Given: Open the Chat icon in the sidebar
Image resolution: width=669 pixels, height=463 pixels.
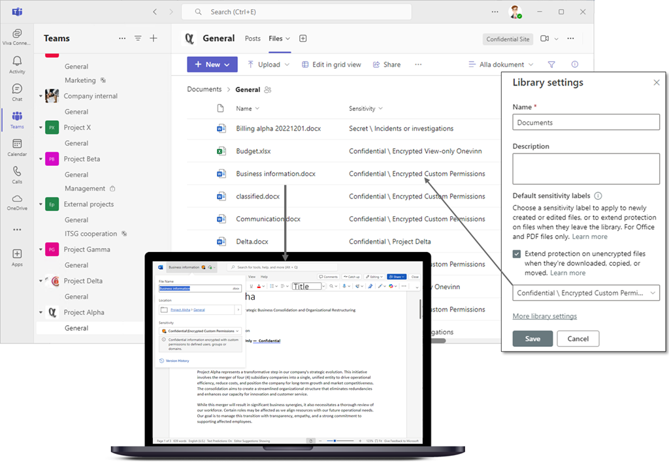Looking at the screenshot, I should click(x=17, y=92).
